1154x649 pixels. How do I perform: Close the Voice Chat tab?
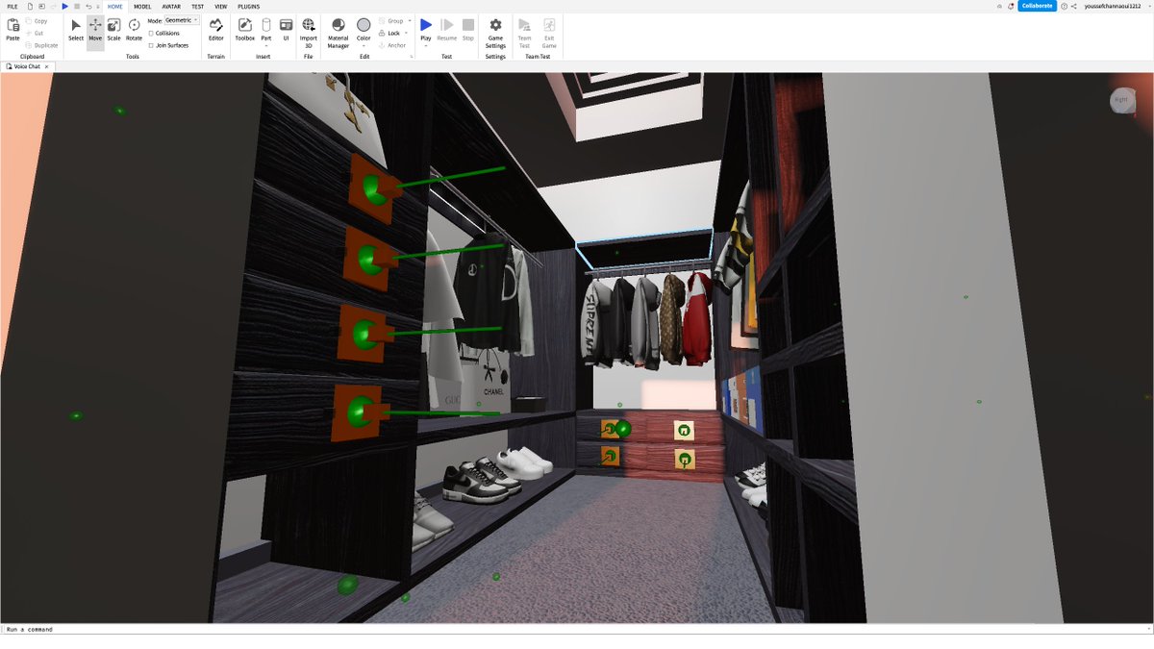(46, 66)
